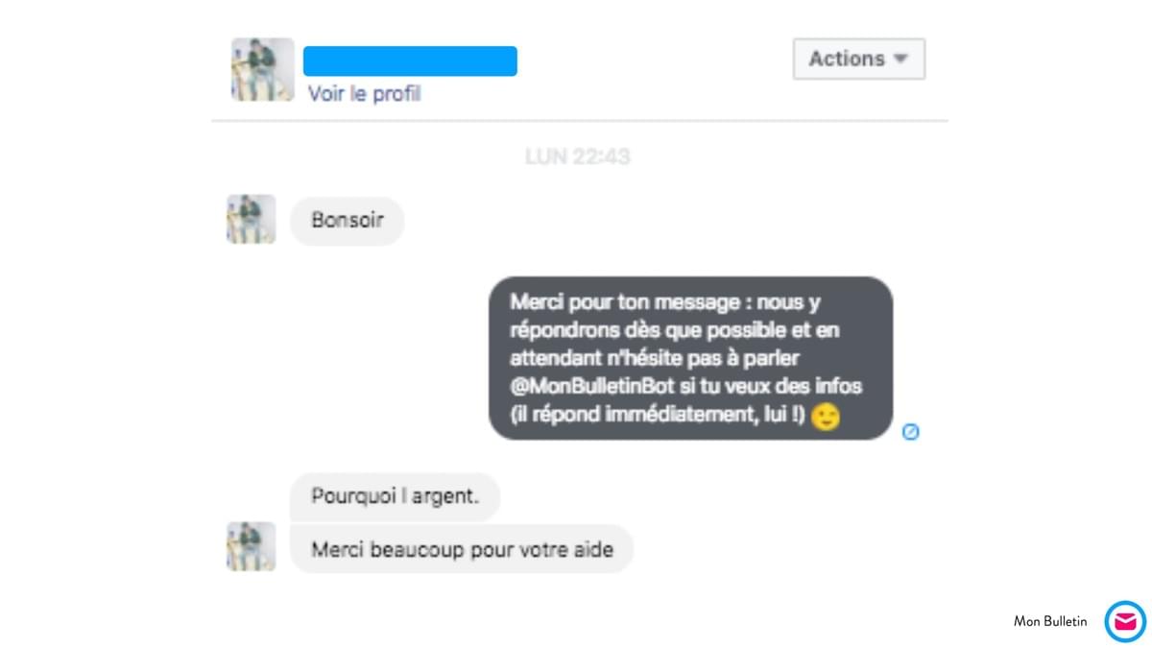Viewport: 1152px width, 648px height.
Task: Select the 'Pourquoi l argent.' message bubble
Action: (395, 496)
